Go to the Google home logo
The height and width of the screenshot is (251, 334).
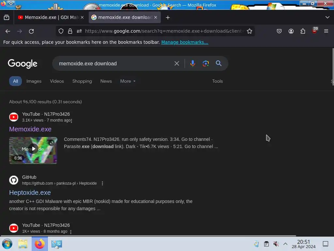click(x=23, y=64)
